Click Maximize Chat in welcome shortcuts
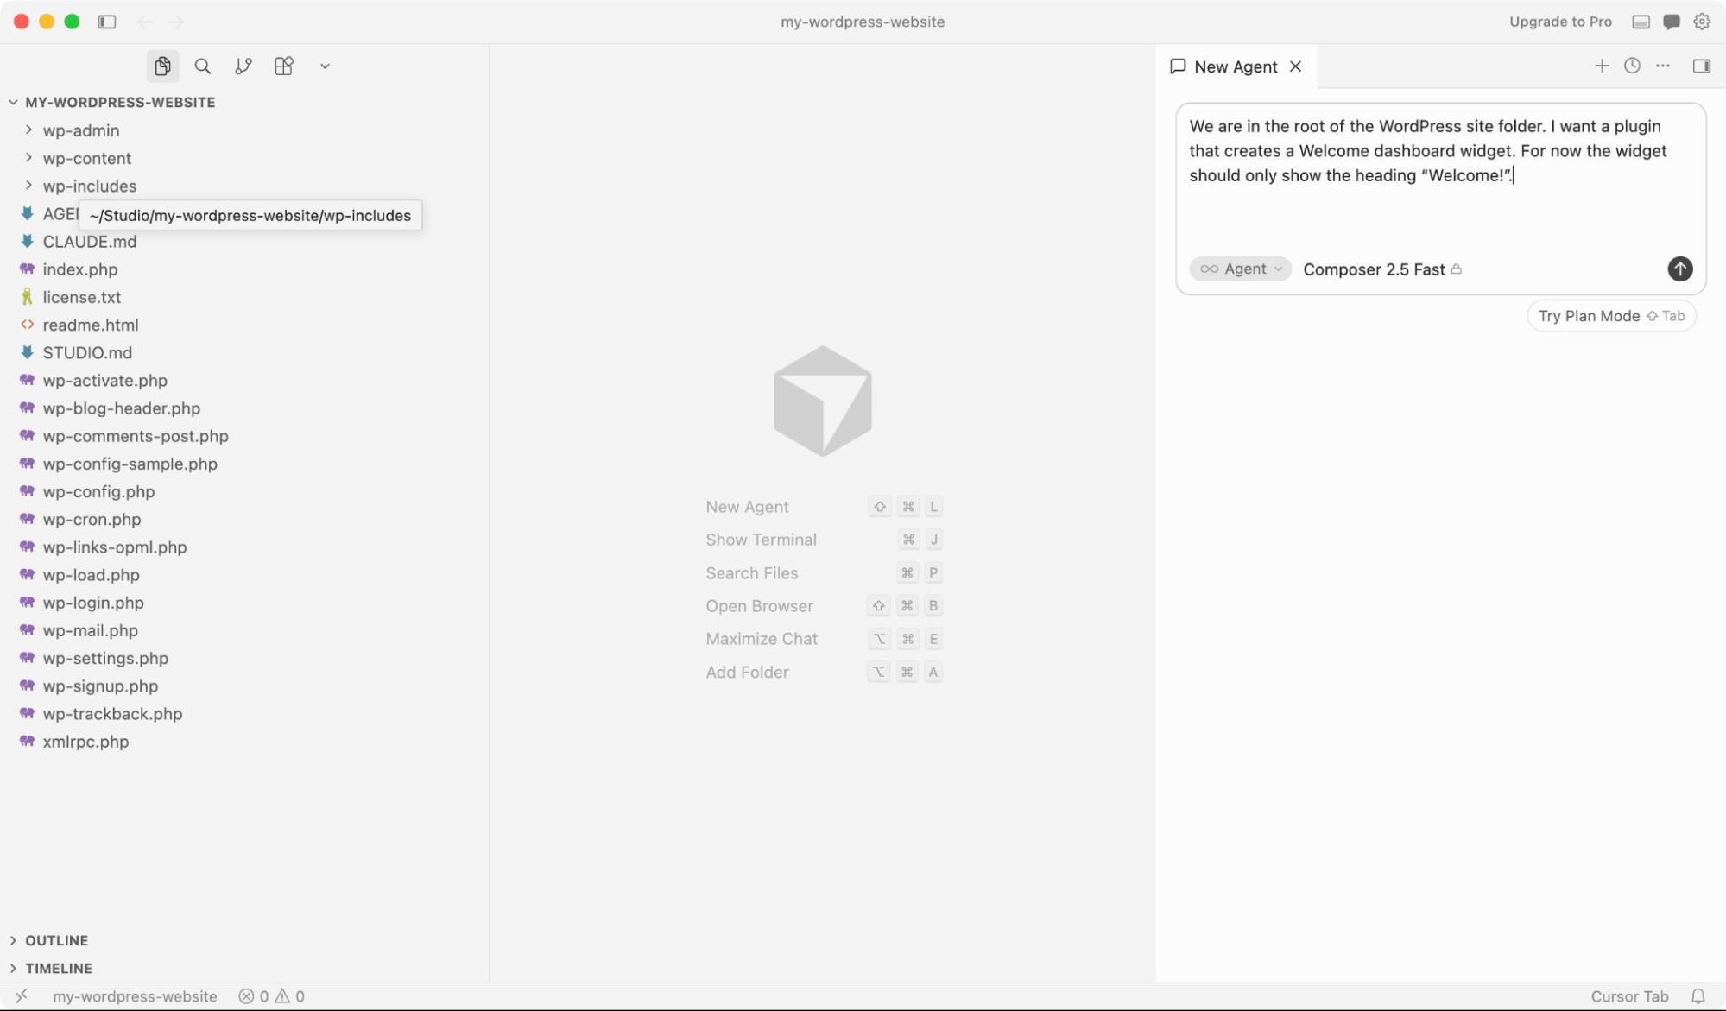 [x=762, y=639]
